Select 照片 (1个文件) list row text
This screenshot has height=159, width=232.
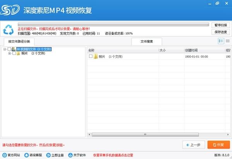click(x=111, y=57)
